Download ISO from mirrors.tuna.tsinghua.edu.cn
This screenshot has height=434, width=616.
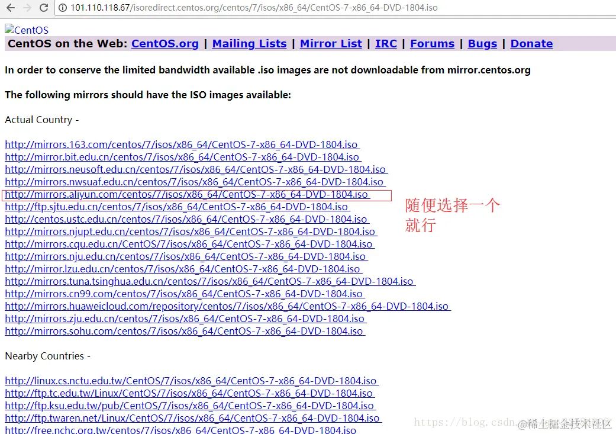(210, 281)
